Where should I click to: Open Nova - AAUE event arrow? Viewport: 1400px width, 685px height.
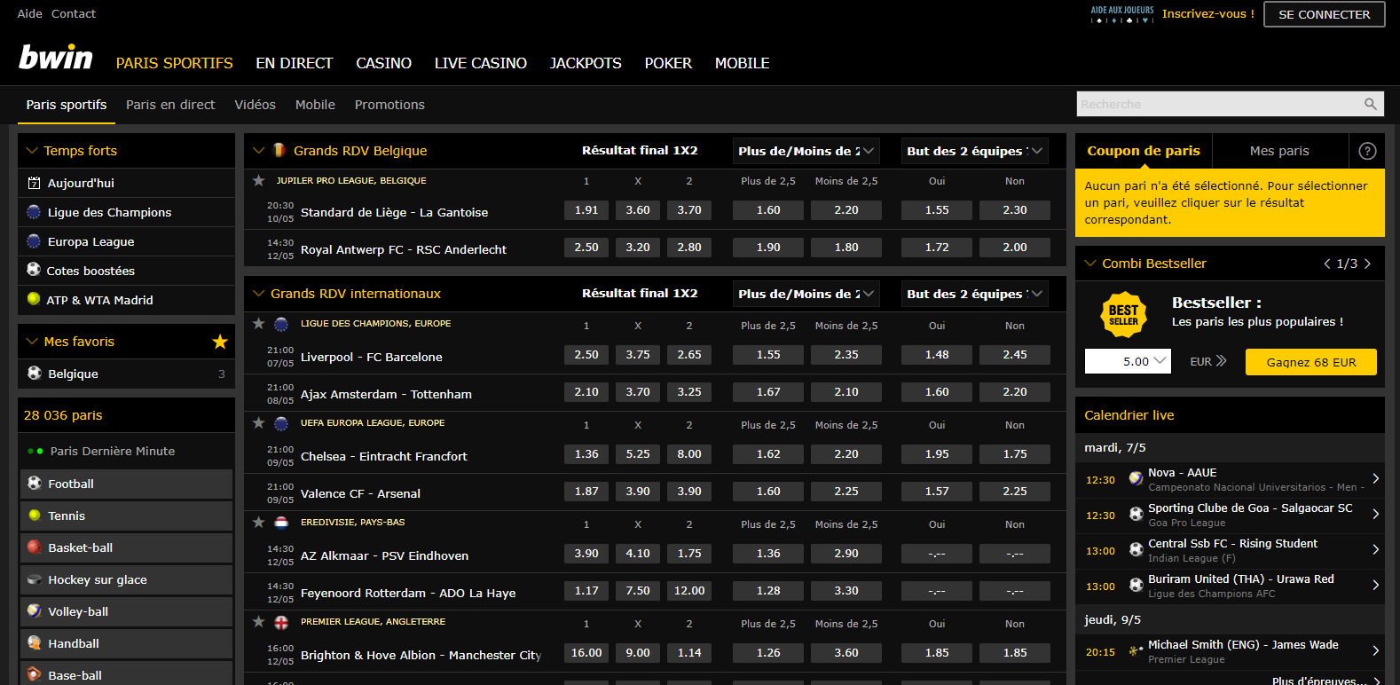1375,479
